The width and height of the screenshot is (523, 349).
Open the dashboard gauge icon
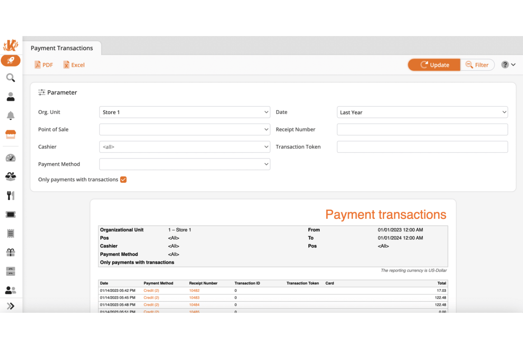pos(11,158)
